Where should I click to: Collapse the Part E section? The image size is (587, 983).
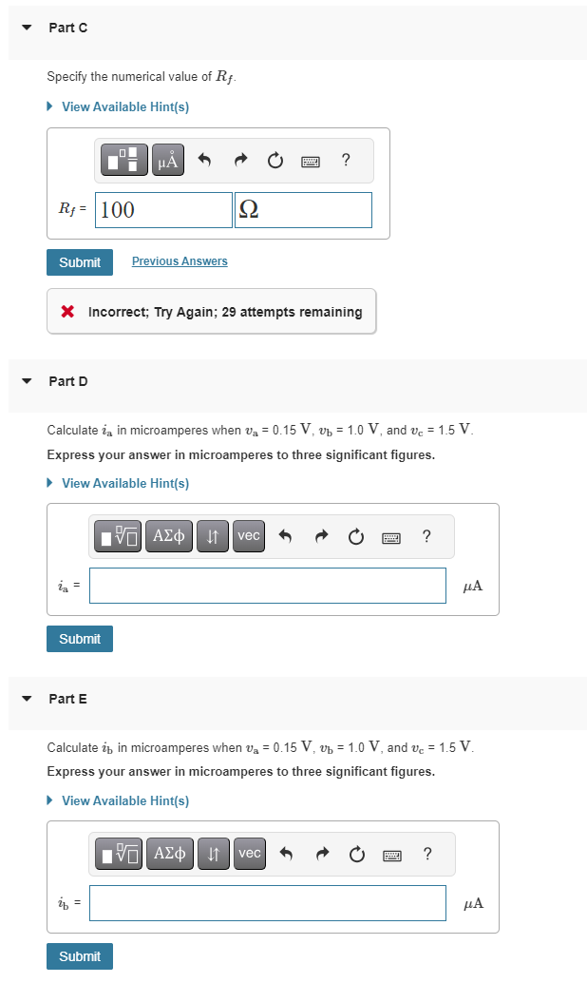(25, 699)
